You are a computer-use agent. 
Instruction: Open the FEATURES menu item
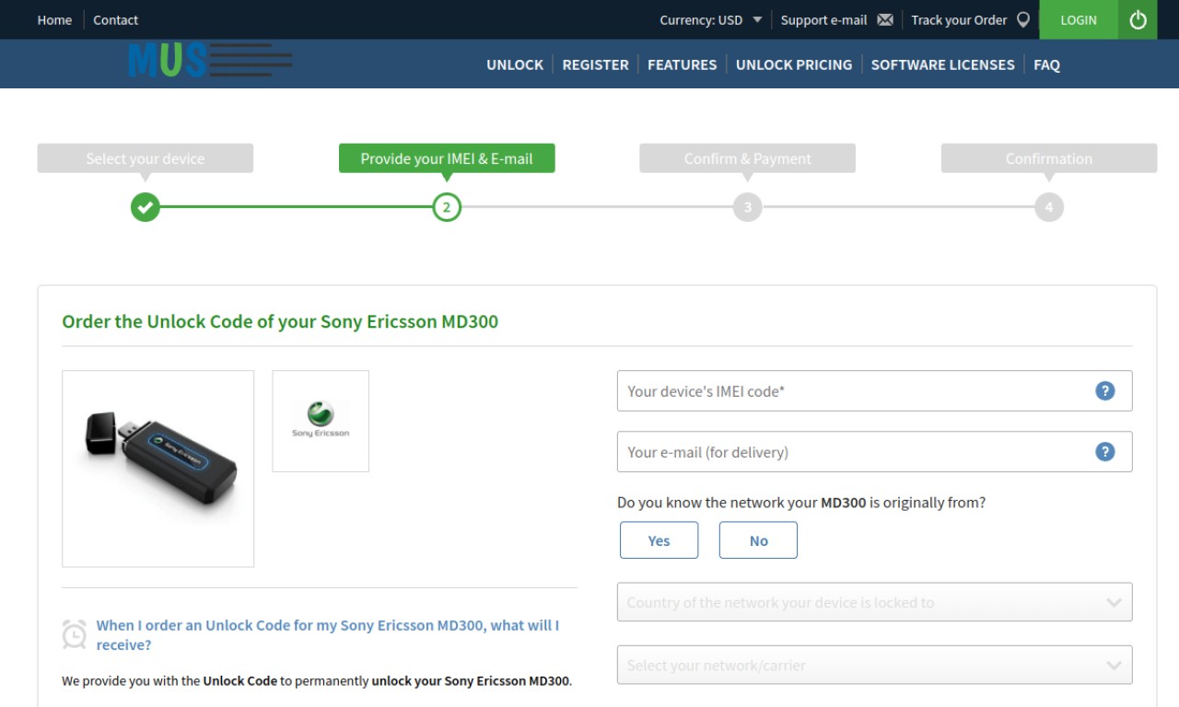pos(682,64)
